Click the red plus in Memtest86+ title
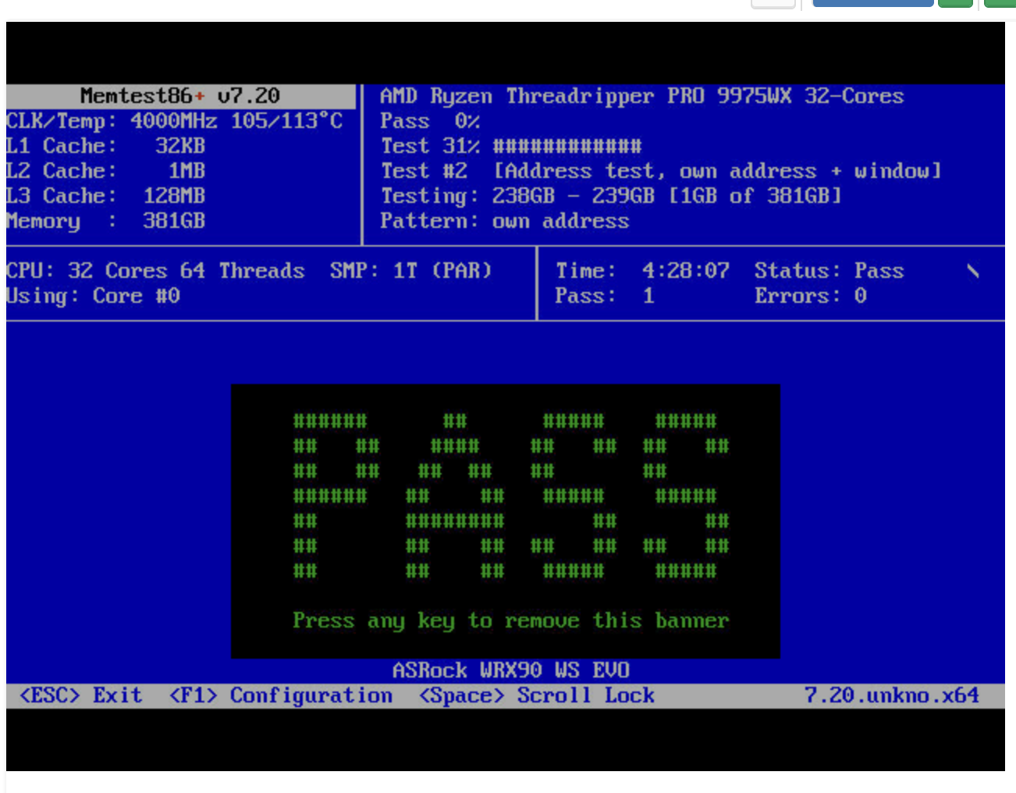 [200, 96]
